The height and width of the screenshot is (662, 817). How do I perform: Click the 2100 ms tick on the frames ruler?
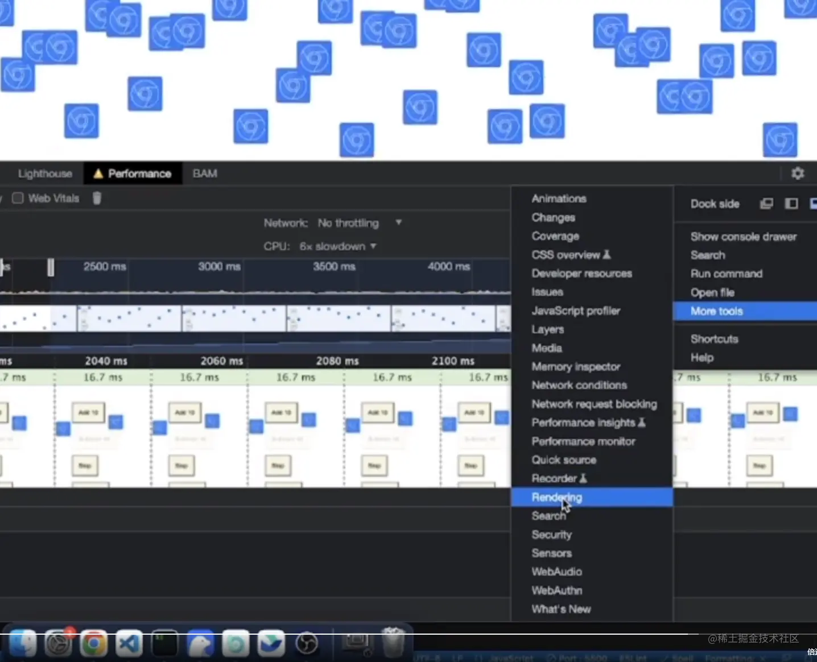tap(453, 361)
